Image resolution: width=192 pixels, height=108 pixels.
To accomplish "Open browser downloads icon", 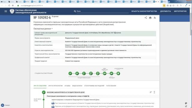I will pos(186,5).
